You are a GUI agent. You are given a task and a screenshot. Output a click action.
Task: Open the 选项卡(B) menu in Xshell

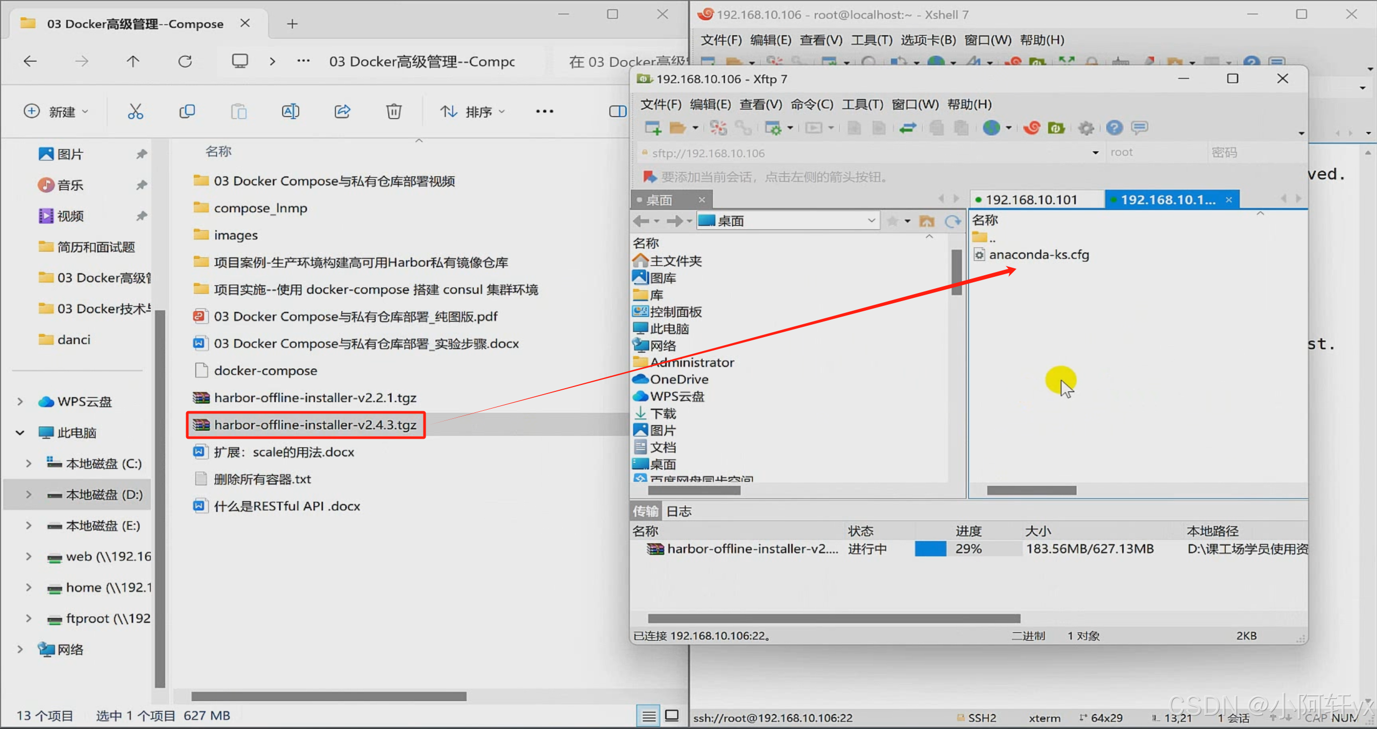point(928,40)
